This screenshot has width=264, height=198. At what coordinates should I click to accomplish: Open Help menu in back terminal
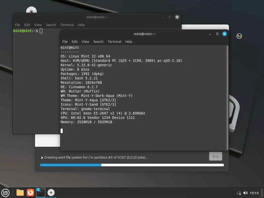point(81,25)
